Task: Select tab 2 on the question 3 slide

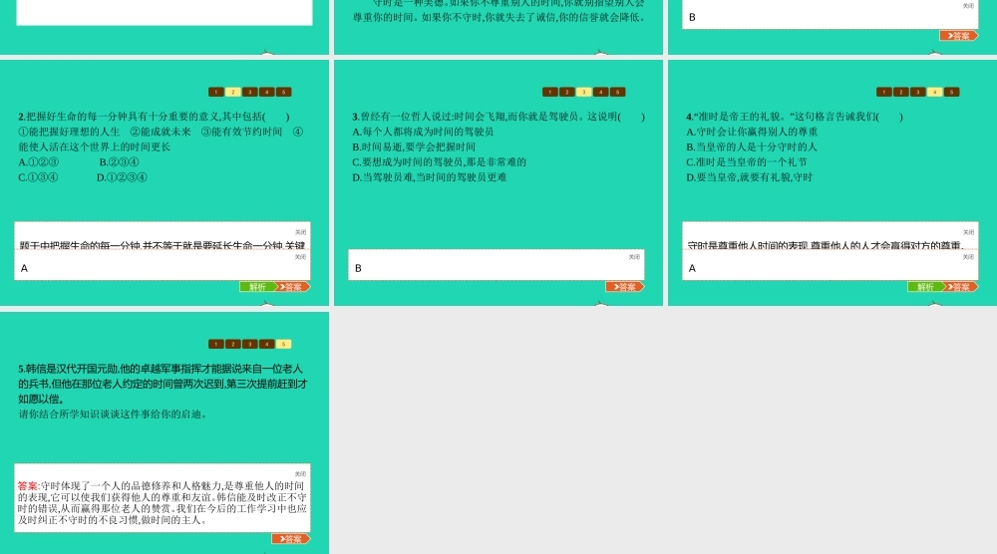Action: click(567, 92)
